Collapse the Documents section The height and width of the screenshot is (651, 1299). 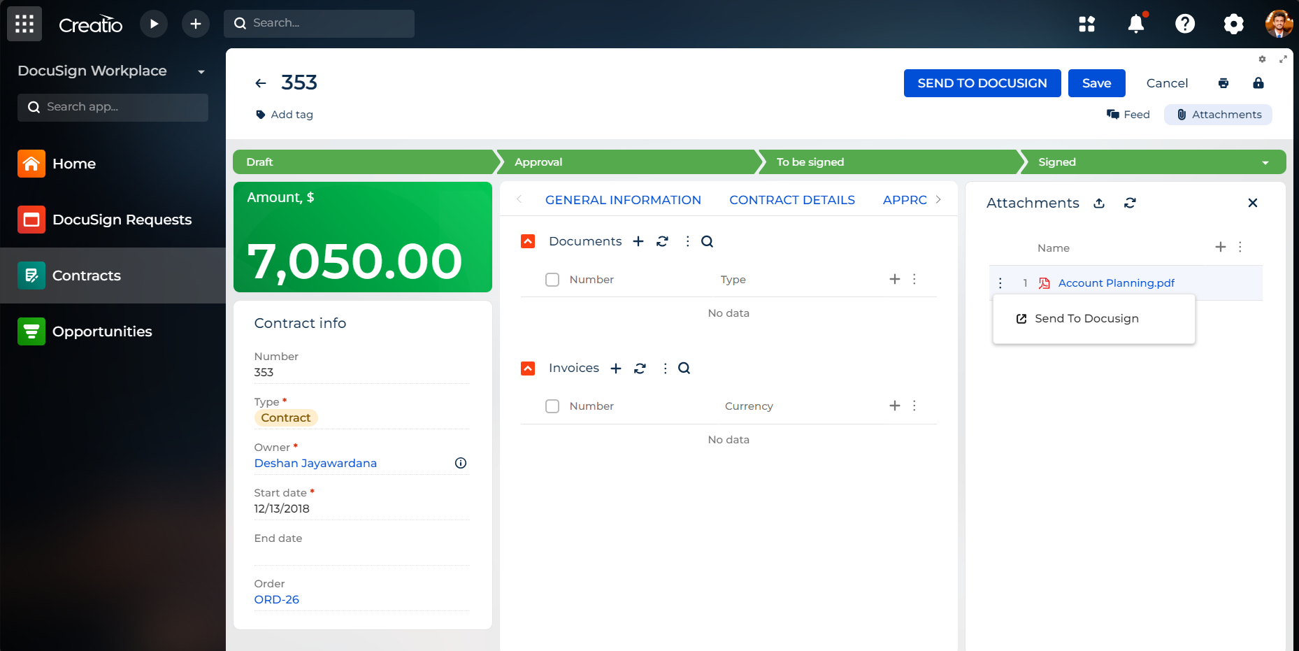pyautogui.click(x=528, y=241)
